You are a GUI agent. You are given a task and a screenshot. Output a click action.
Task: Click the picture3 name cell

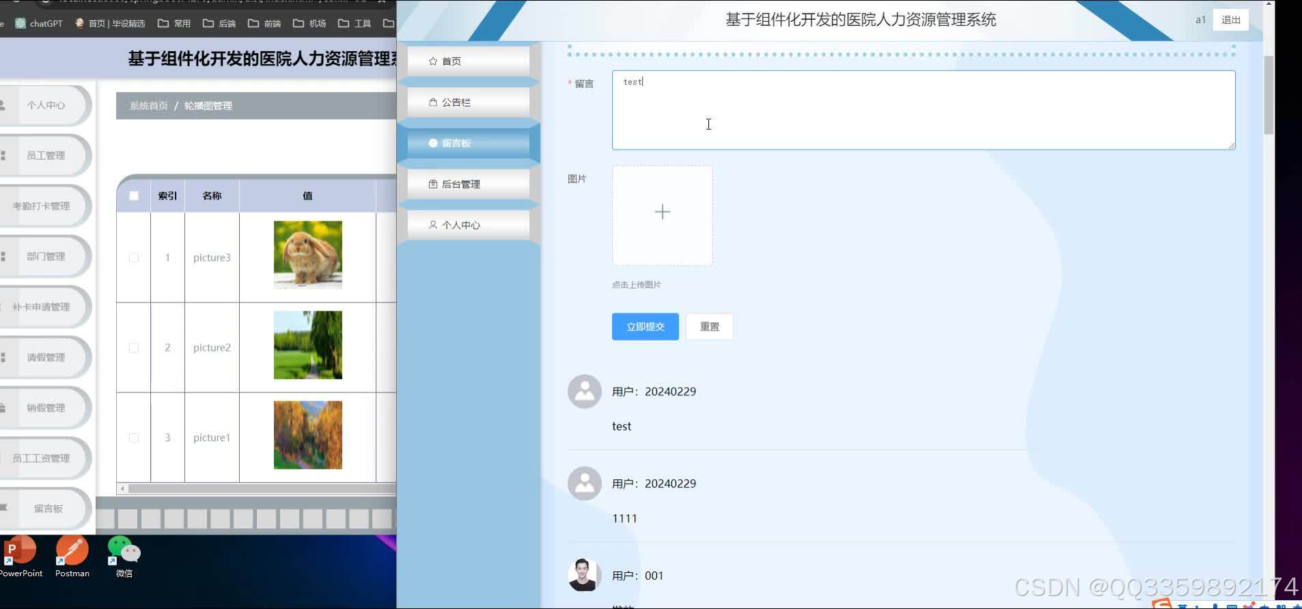(212, 258)
